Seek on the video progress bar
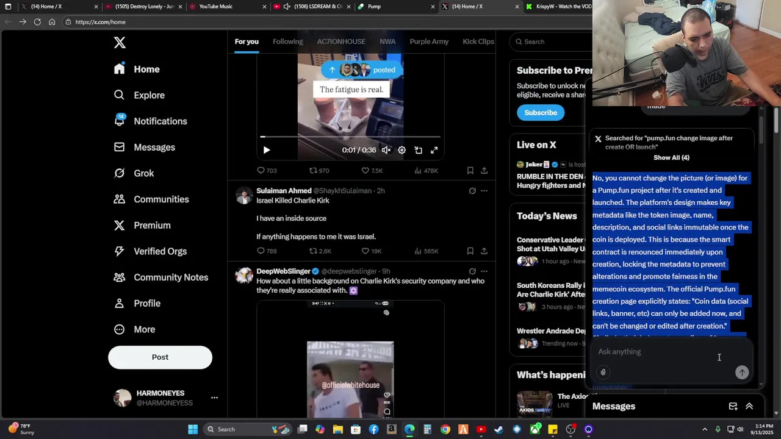 350,137
